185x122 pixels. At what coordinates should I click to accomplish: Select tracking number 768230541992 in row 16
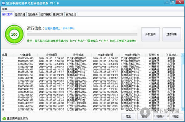[x=26, y=100]
